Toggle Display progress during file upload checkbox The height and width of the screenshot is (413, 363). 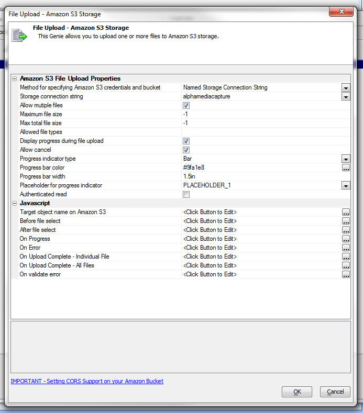pos(186,141)
